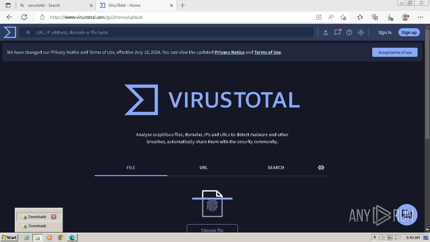
Task: Open the Edge apps grid icon in the address bar
Action: [x=318, y=17]
